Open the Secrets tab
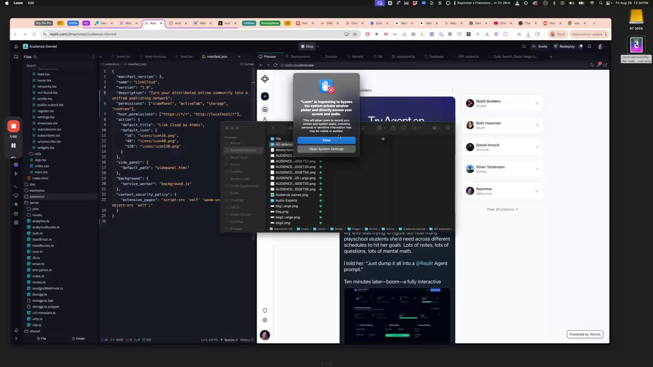This screenshot has height=367, width=653. coord(357,57)
